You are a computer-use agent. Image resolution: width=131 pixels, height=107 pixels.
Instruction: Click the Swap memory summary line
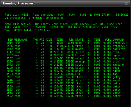coord(28,30)
